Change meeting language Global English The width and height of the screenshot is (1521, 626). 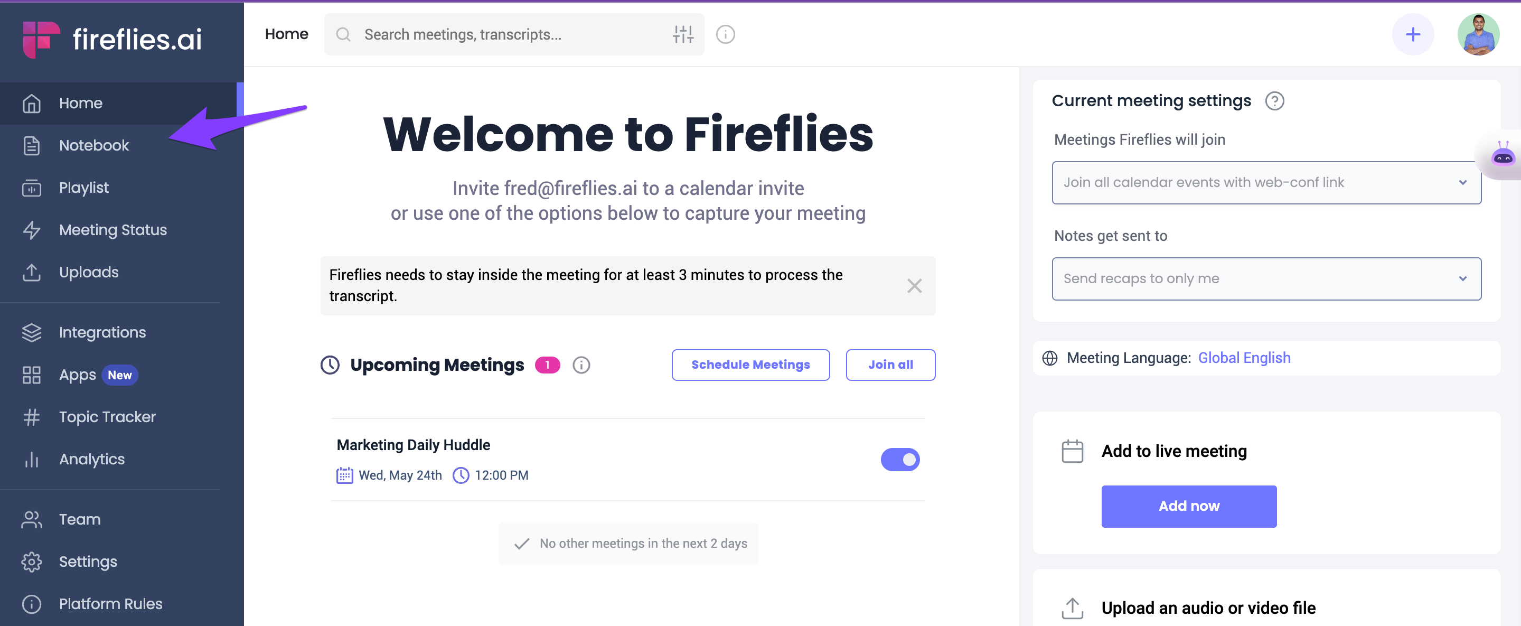tap(1244, 358)
